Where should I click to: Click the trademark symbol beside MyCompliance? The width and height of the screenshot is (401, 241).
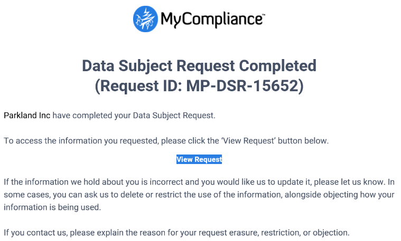(264, 15)
